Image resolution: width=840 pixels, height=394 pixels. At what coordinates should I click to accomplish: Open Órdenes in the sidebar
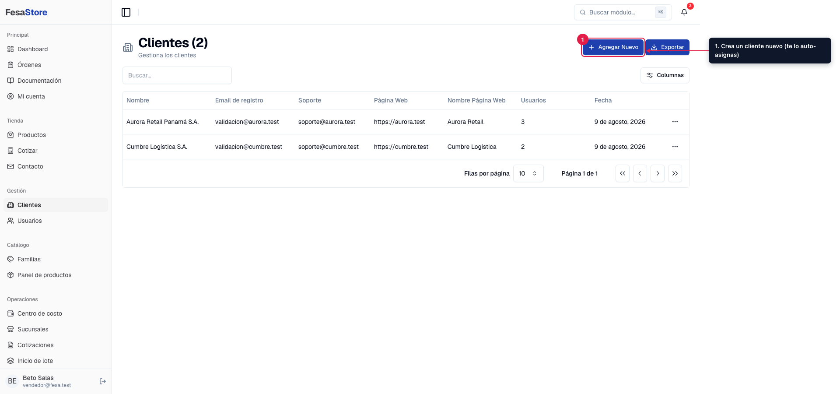click(x=56, y=65)
